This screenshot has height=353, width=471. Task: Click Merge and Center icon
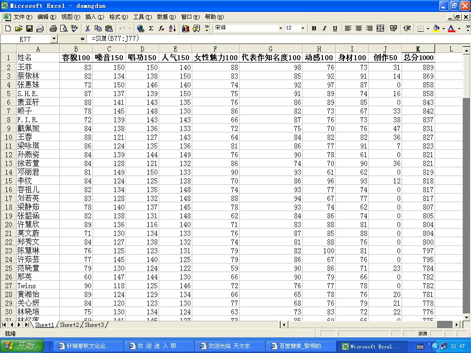tap(380, 28)
